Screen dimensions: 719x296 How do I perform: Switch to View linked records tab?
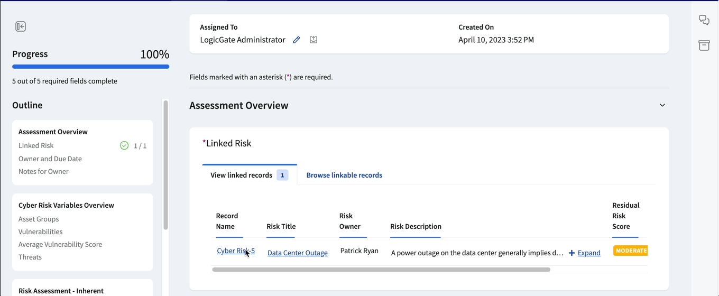coord(250,175)
